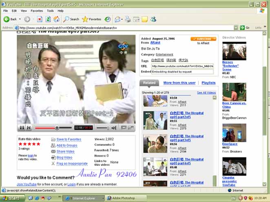The height and width of the screenshot is (202, 270).
Task: Click the yellow Discuss note icon
Action: click(x=145, y=19)
